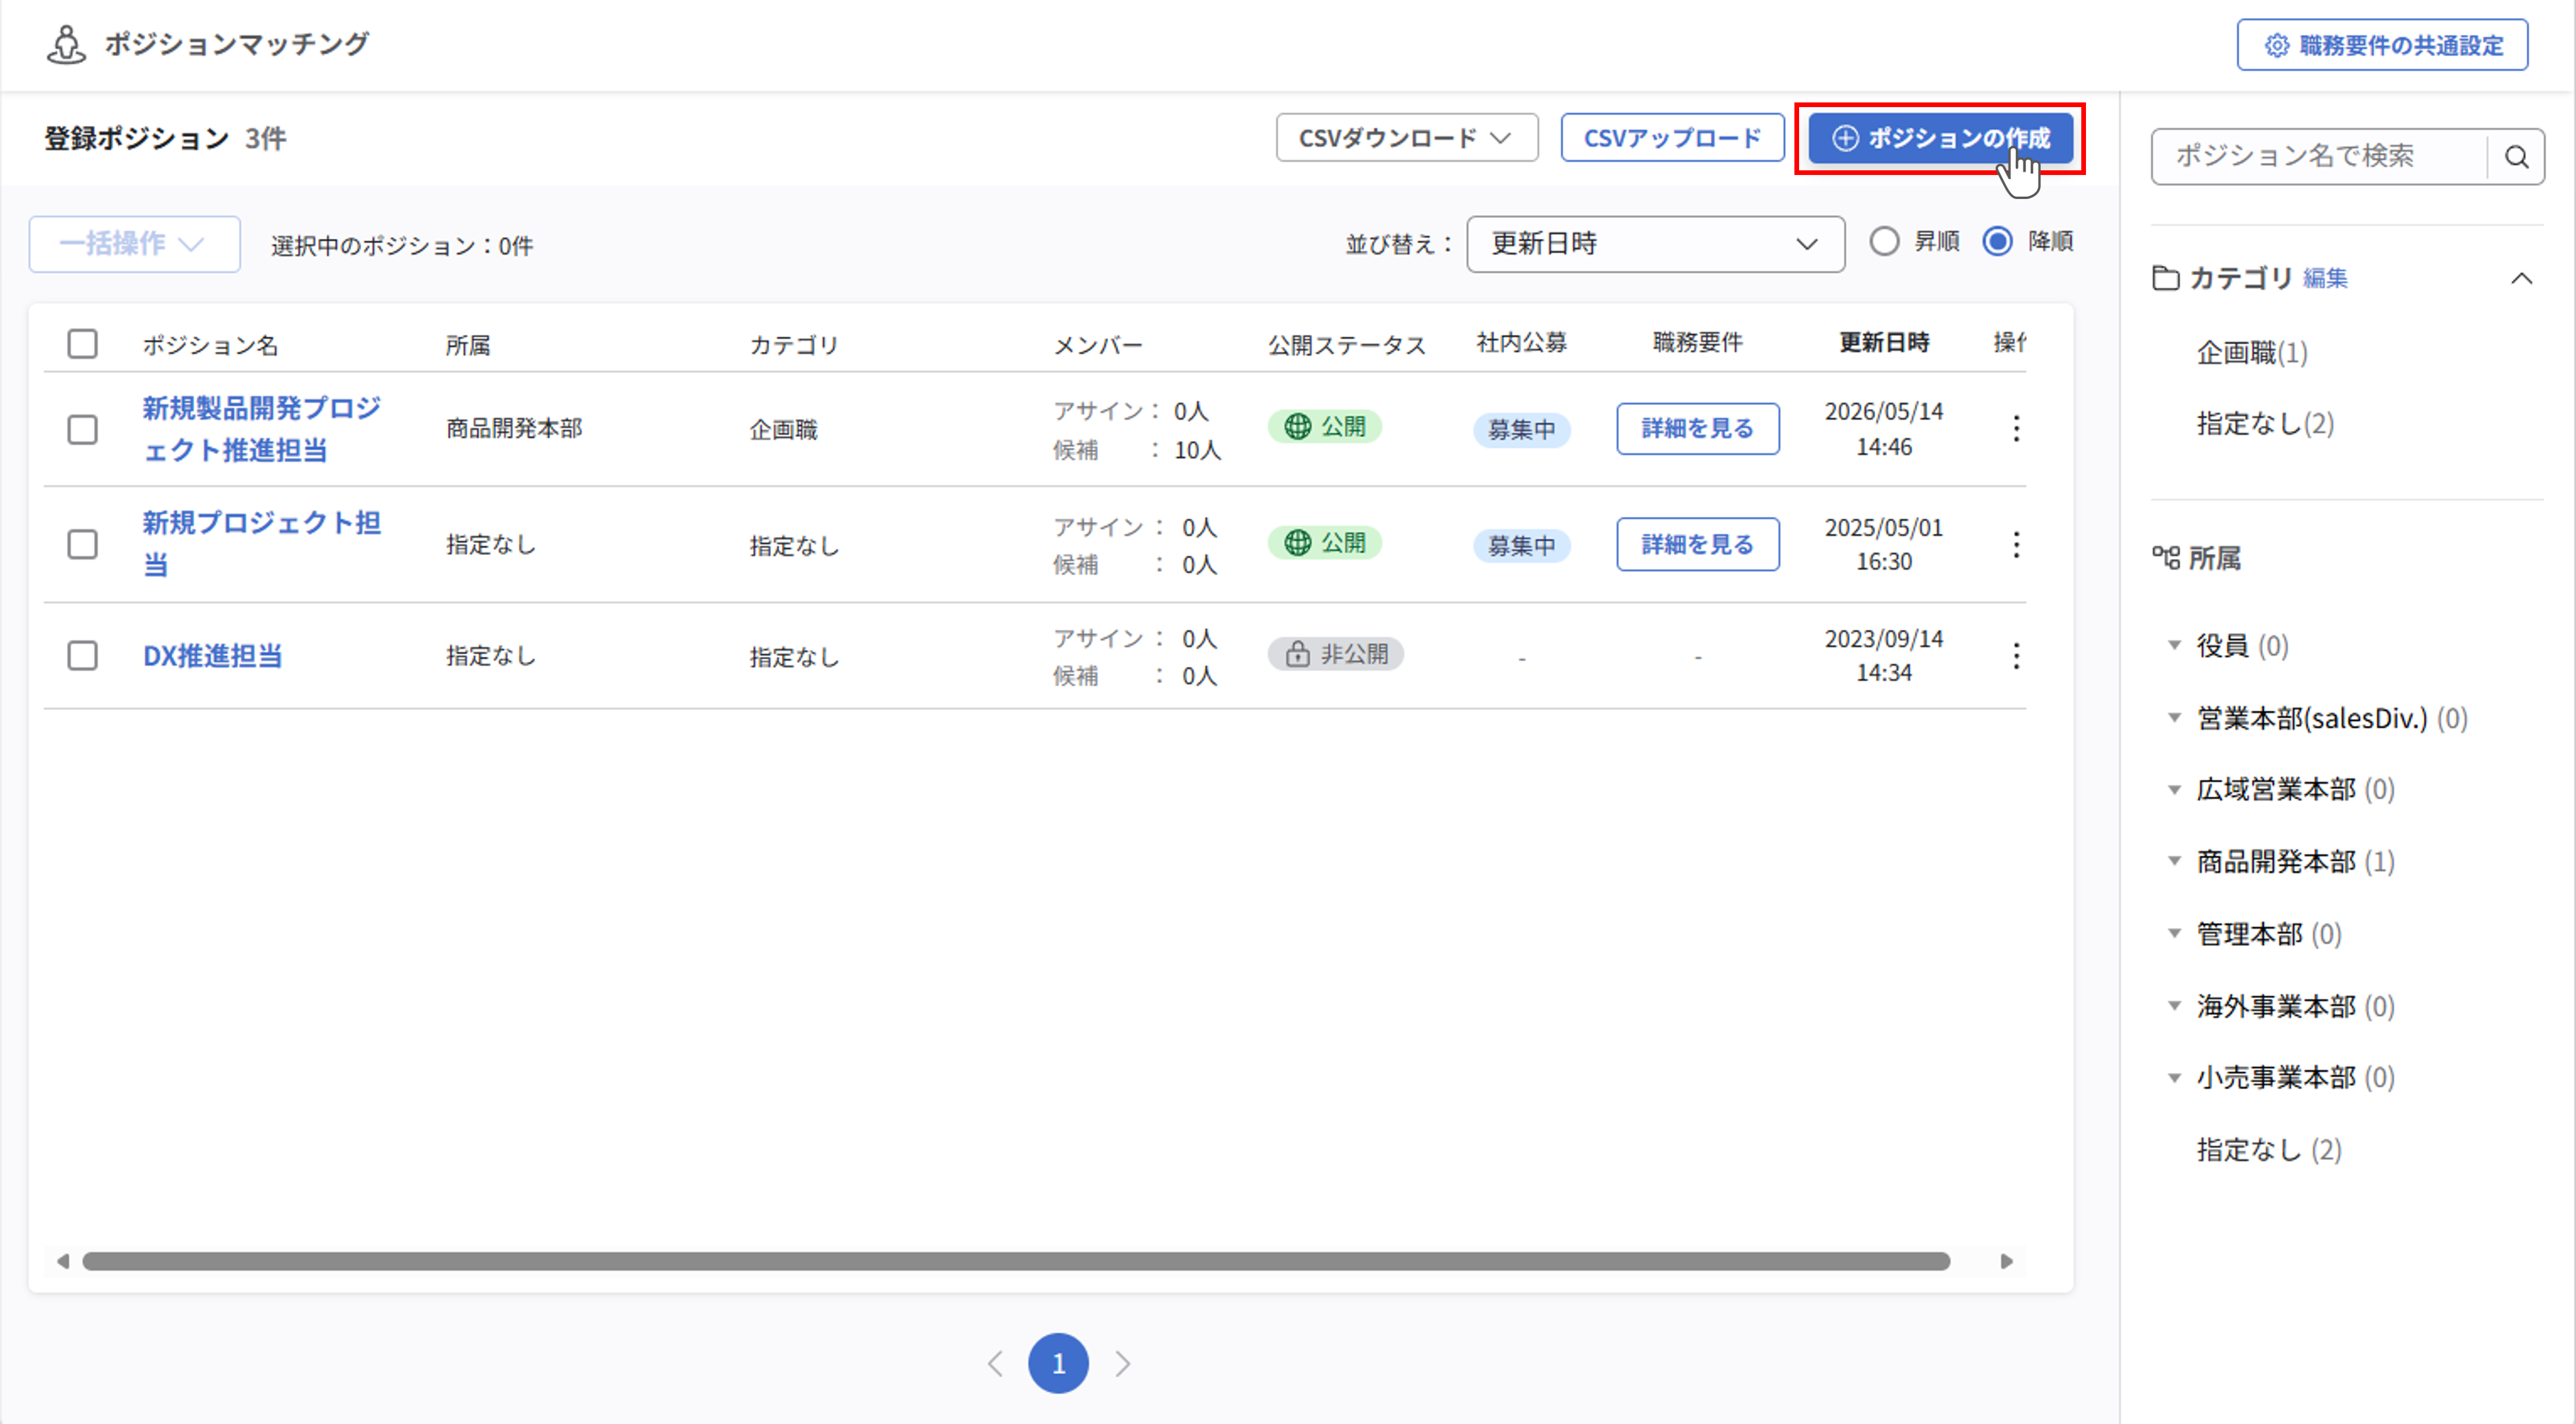The width and height of the screenshot is (2576, 1424).
Task: Select 降順 descending radio button
Action: 1997,242
